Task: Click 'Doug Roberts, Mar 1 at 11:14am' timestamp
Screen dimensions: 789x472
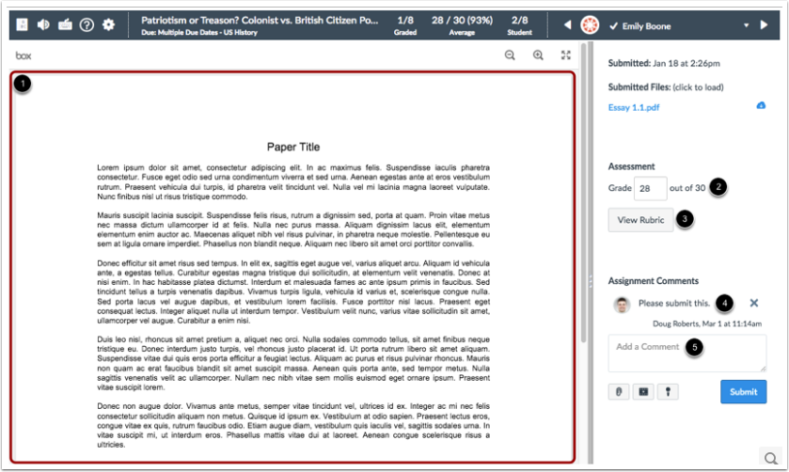Action: [x=707, y=323]
